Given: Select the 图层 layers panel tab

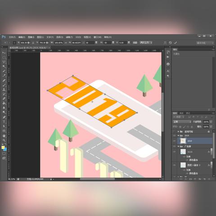Looking at the screenshot, I should (175, 113).
